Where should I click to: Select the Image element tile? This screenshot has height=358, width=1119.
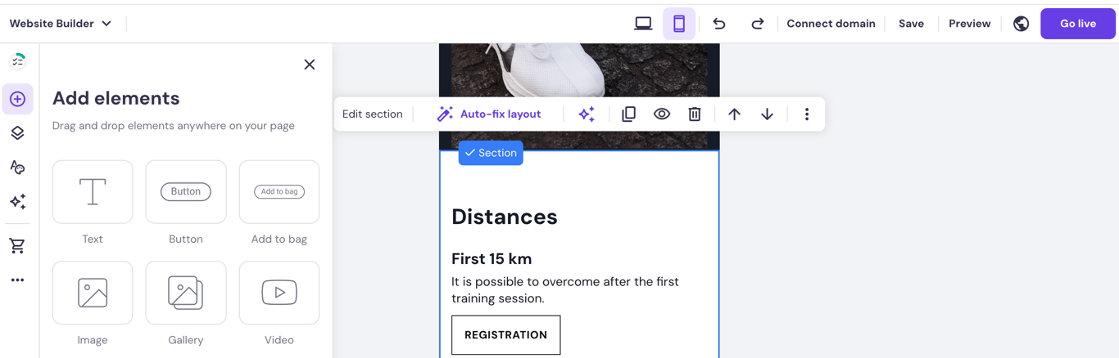point(93,293)
